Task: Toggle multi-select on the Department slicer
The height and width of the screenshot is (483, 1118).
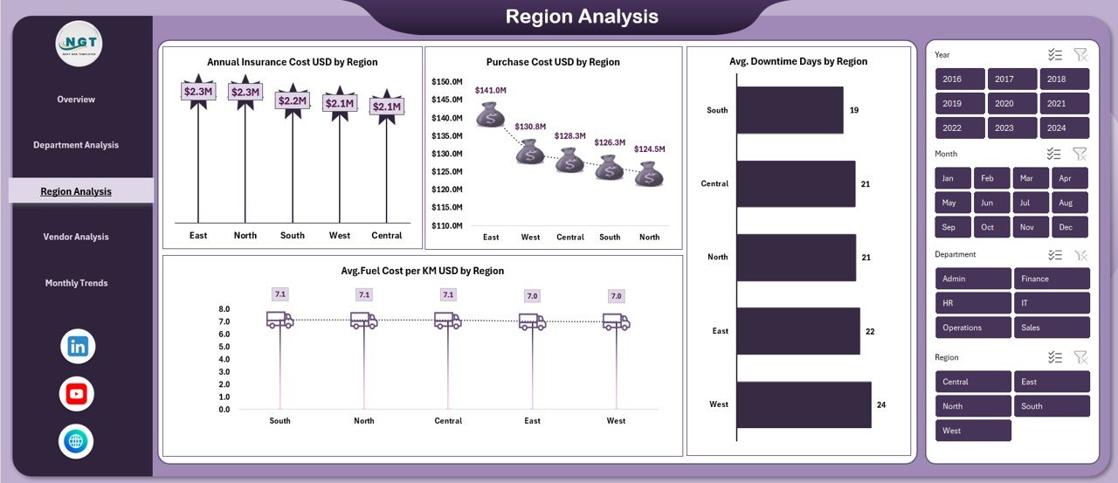Action: click(x=1055, y=255)
